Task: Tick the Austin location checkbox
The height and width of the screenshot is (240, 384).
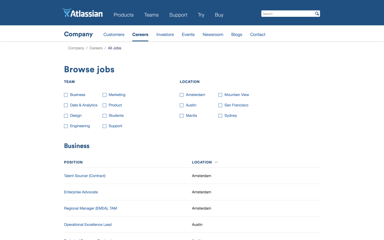Action: [x=181, y=105]
